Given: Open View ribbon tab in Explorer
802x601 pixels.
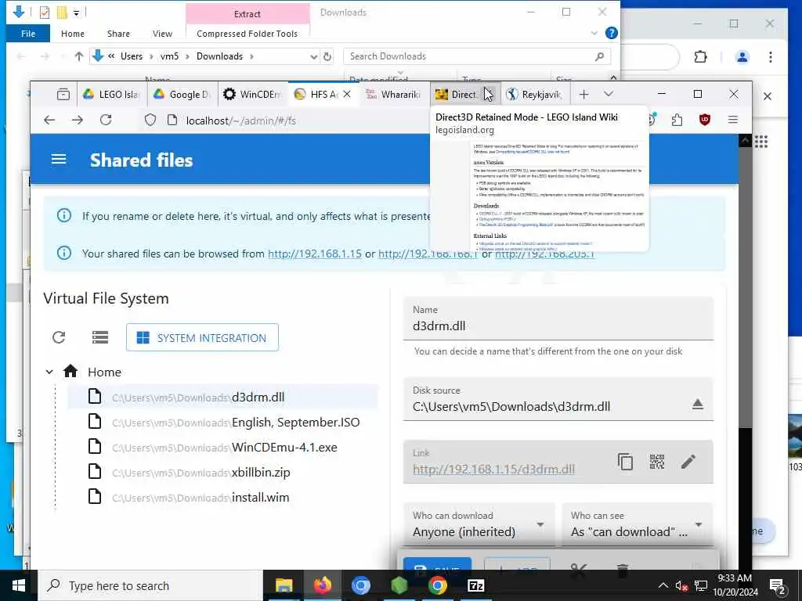Looking at the screenshot, I should pyautogui.click(x=162, y=34).
